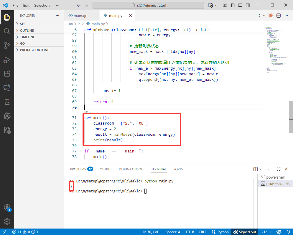
Task: Open the Testing flask view
Action: pyautogui.click(x=7, y=102)
